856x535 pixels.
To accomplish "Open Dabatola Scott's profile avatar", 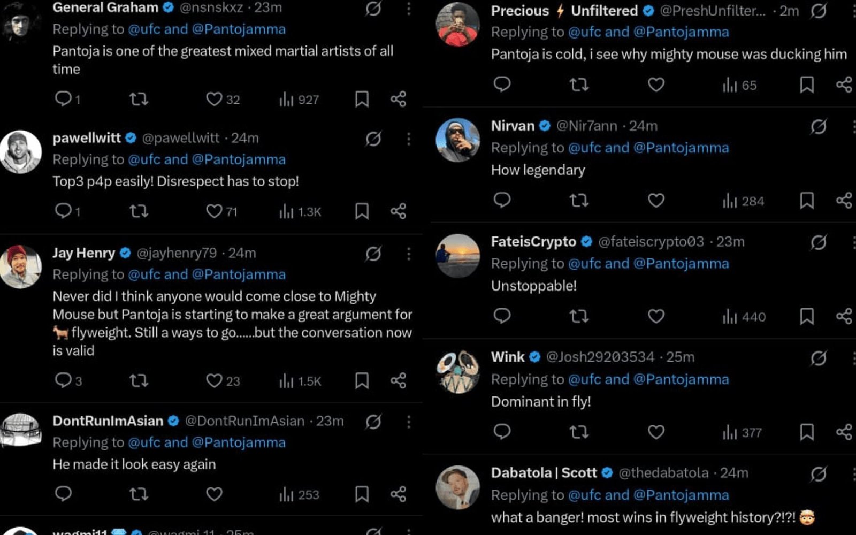I will coord(457,487).
